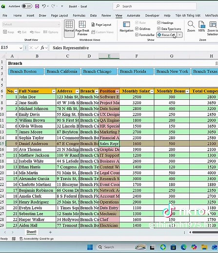Screen dimensions: 218x253
Task: Switch to the Home tab
Action: [18, 16]
